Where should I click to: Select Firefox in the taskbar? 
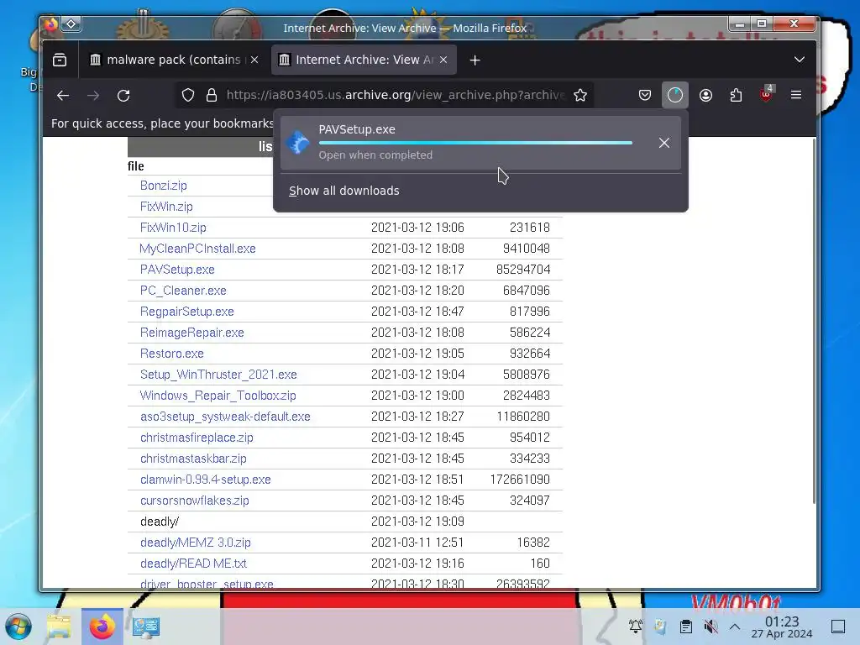(102, 627)
